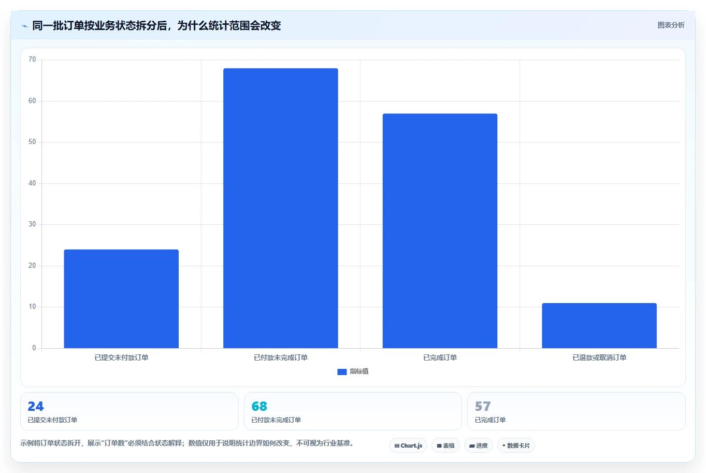Click the 已完成订单 bar in chart
This screenshot has height=473, width=706.
tap(440, 231)
